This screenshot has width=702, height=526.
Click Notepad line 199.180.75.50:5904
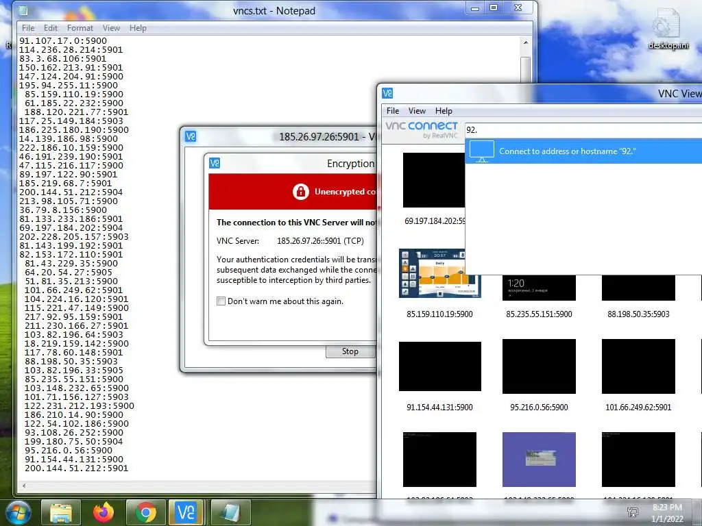pyautogui.click(x=74, y=442)
